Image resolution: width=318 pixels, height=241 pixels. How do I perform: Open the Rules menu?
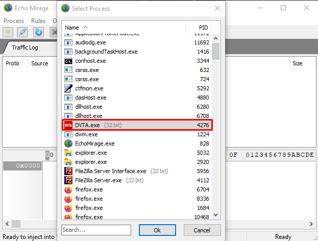(38, 21)
